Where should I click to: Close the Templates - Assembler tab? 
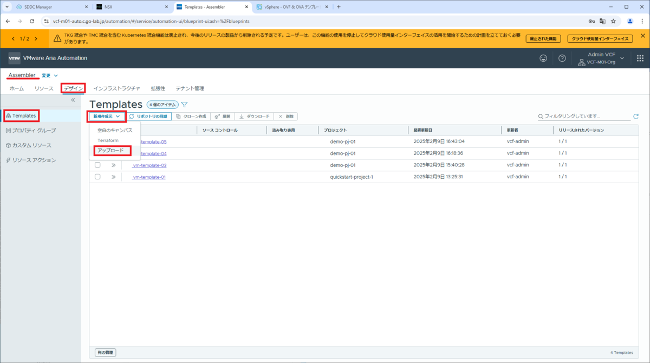(246, 7)
